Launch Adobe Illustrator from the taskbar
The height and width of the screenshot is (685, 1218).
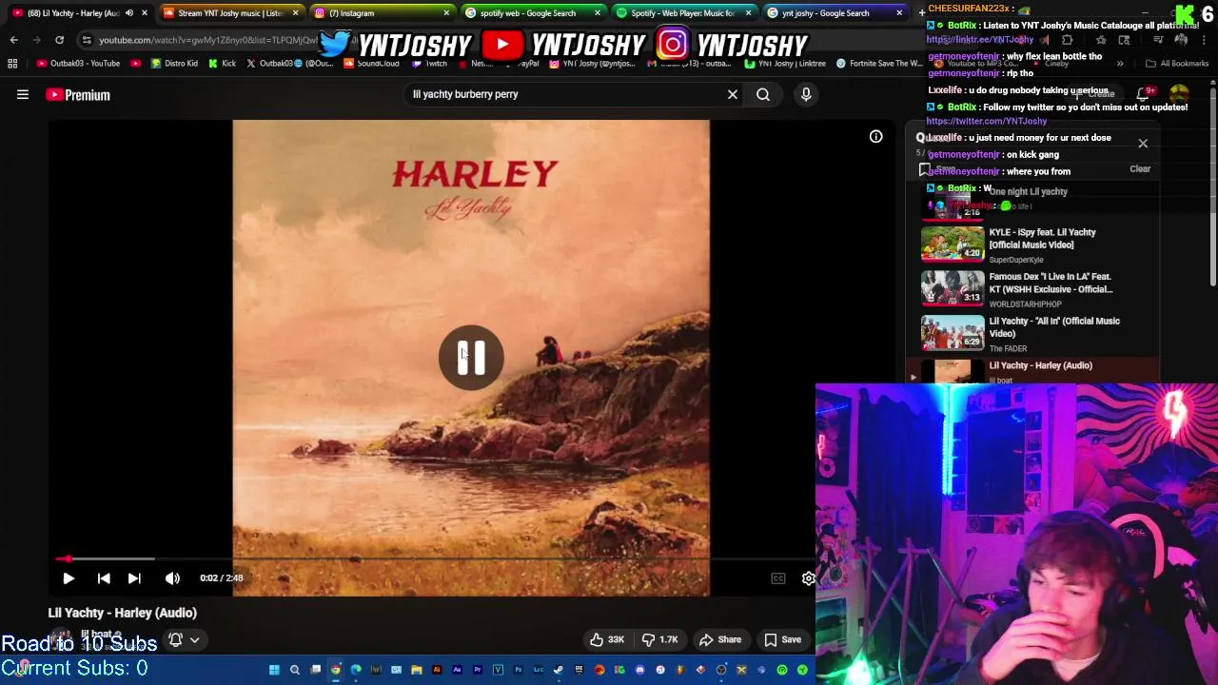(437, 670)
